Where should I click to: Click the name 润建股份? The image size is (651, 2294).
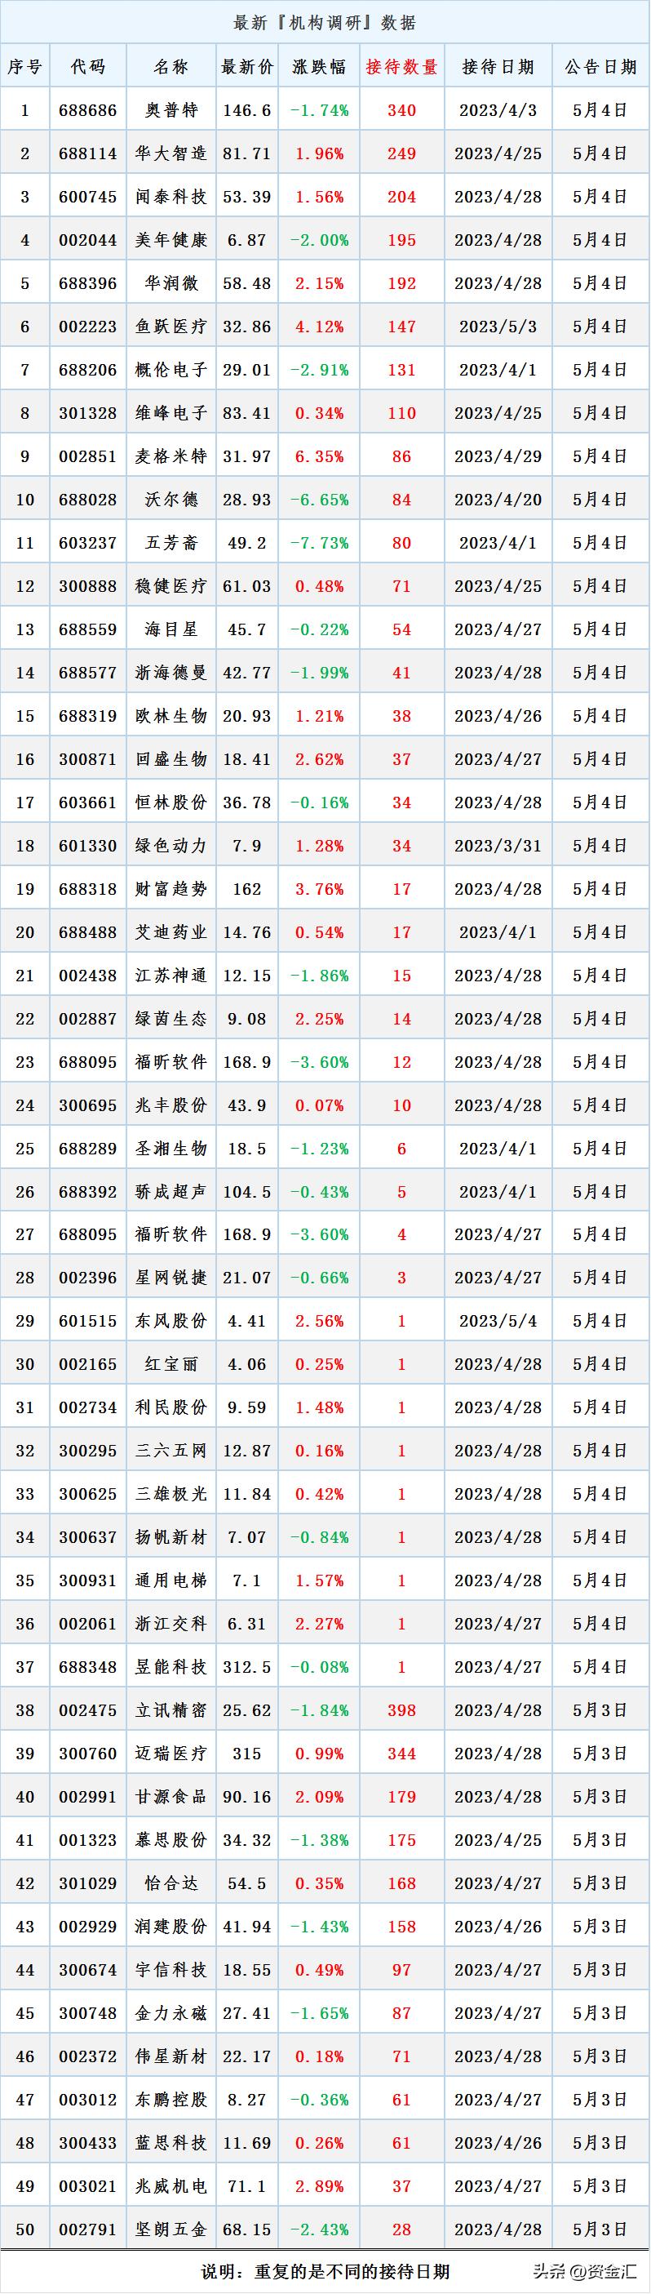(x=170, y=1926)
